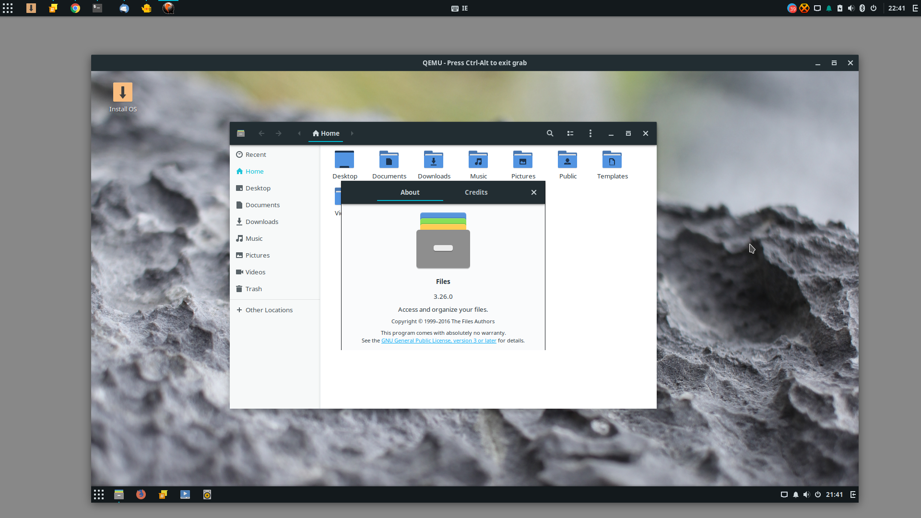Image resolution: width=921 pixels, height=518 pixels.
Task: Open the guest applications grid in the bottom panel
Action: [x=99, y=494]
